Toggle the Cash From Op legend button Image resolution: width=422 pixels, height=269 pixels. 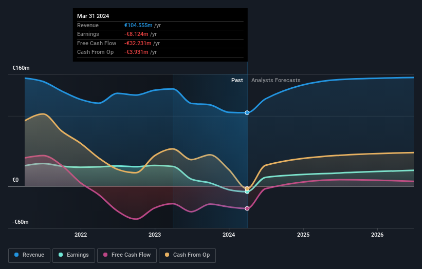click(x=187, y=255)
